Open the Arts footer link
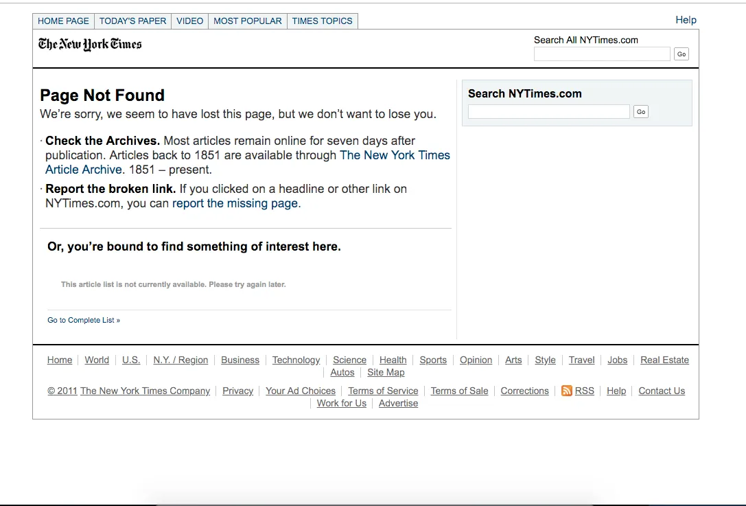 point(513,360)
